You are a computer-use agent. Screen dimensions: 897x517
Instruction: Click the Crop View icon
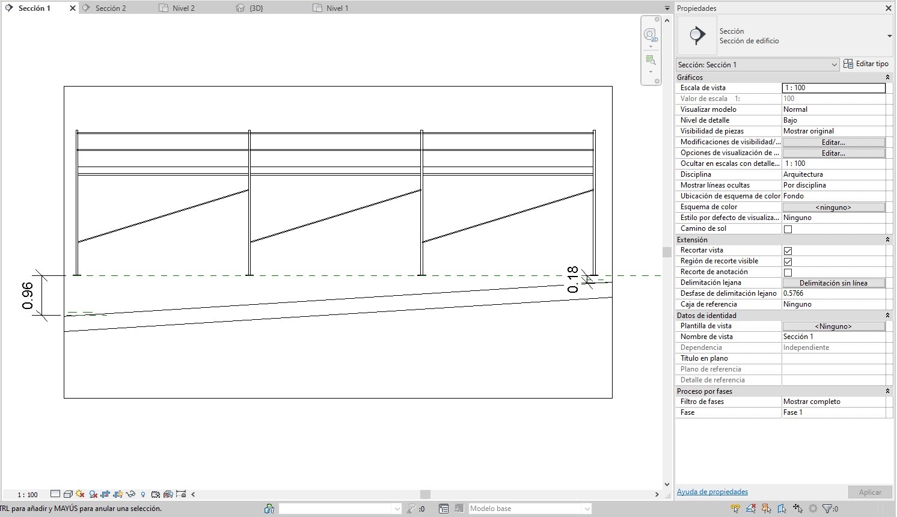point(106,494)
